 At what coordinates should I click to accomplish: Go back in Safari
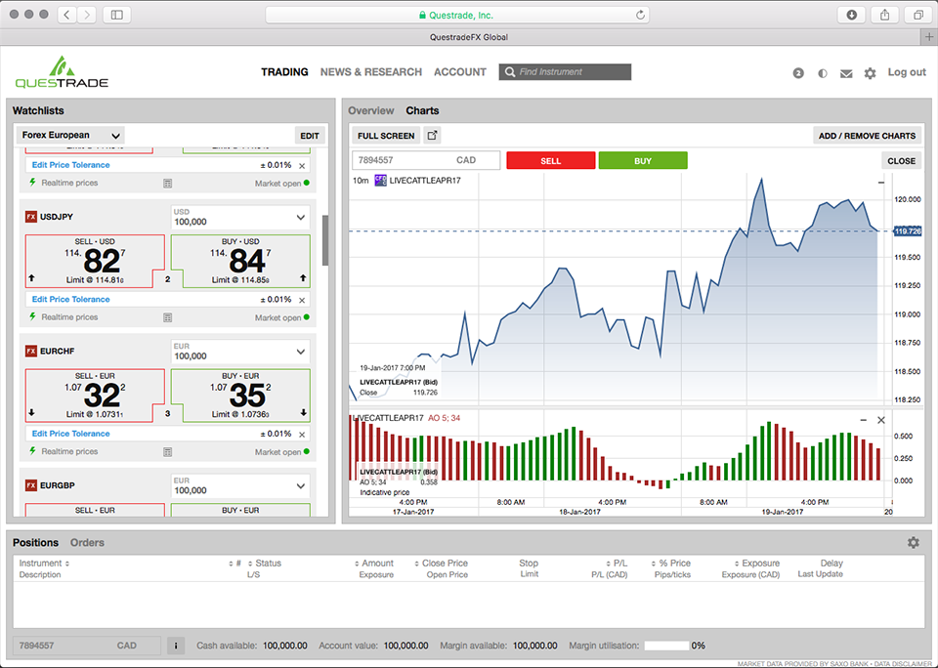(x=67, y=15)
